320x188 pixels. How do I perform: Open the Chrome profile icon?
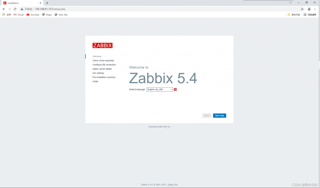309,9
